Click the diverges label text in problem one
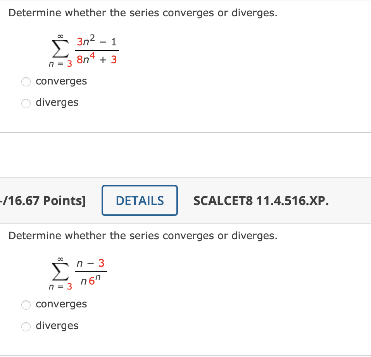This screenshot has height=357, width=371. [x=57, y=103]
